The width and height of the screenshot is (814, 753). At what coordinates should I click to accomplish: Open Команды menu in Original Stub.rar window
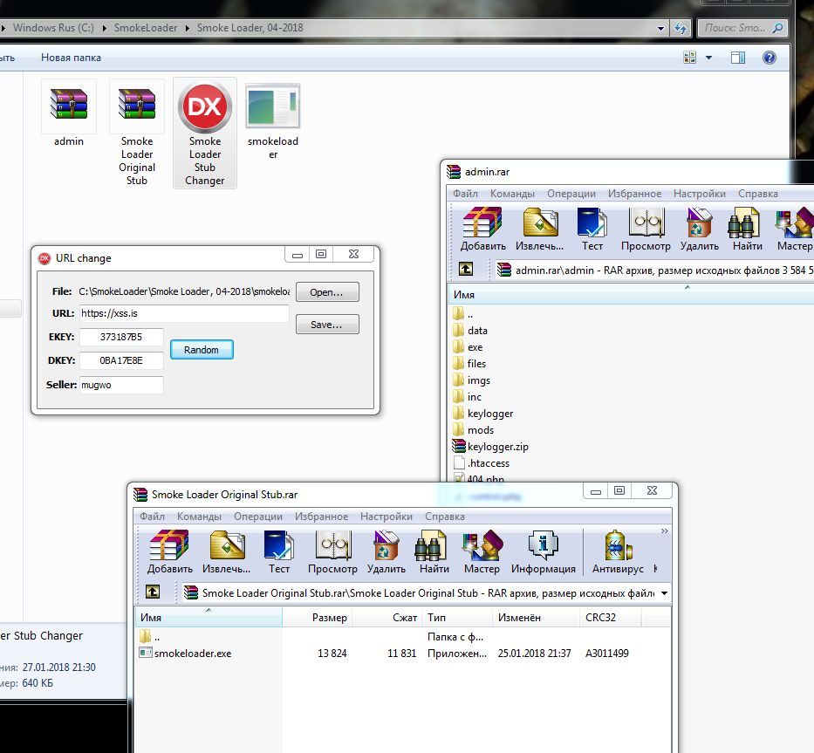[199, 517]
